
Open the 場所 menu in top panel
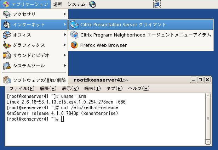[58, 4]
